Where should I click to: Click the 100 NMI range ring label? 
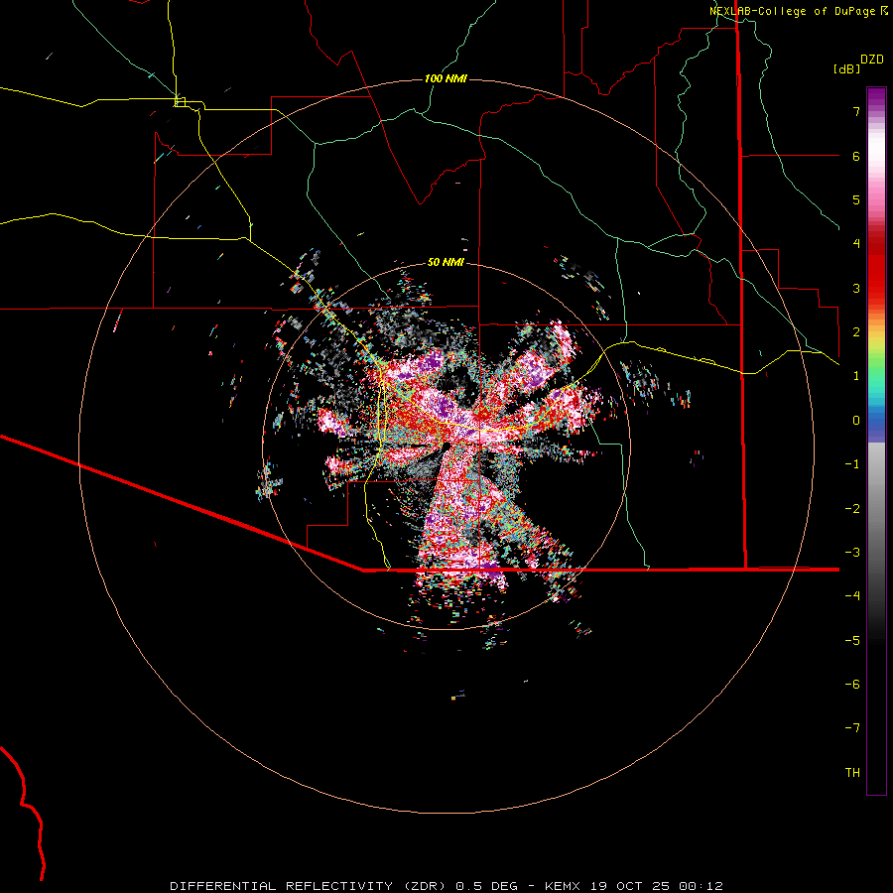tap(446, 78)
